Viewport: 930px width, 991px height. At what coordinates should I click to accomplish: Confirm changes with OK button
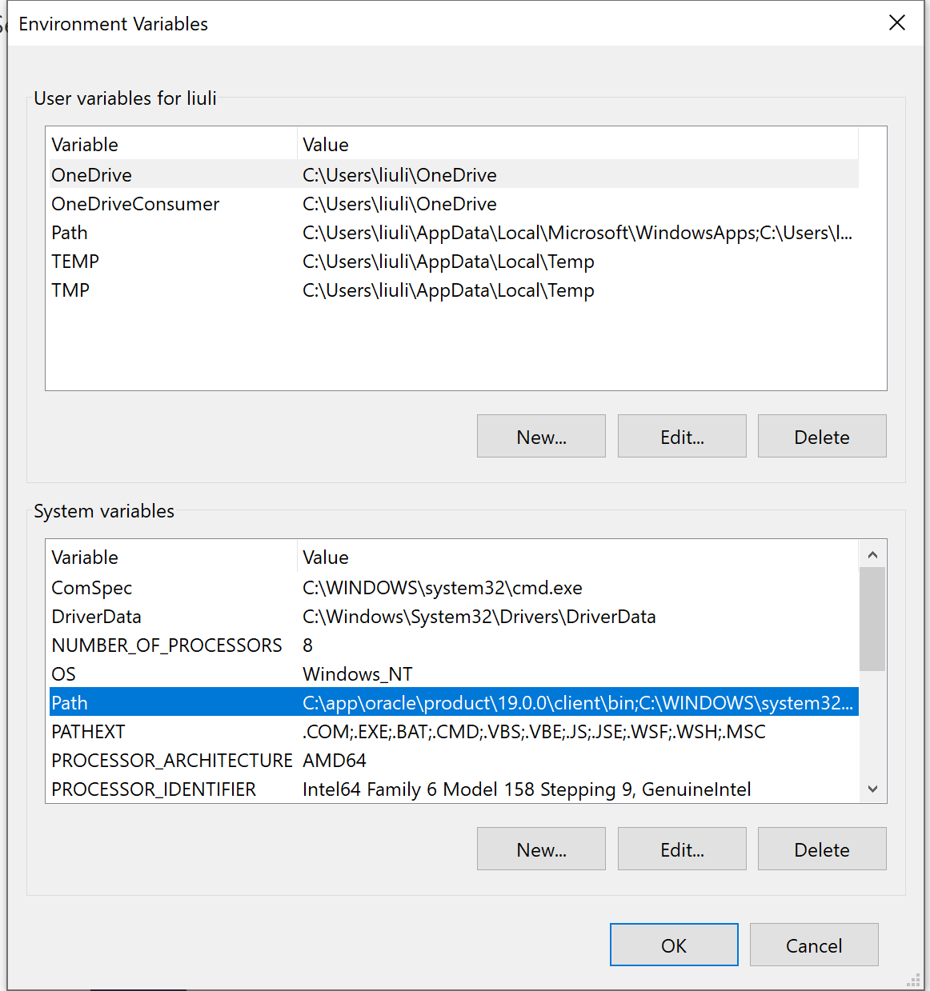674,945
